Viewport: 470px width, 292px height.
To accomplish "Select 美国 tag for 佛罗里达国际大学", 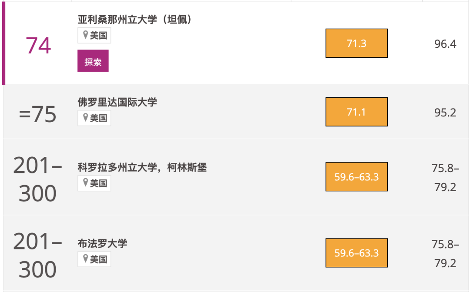I will tap(94, 118).
